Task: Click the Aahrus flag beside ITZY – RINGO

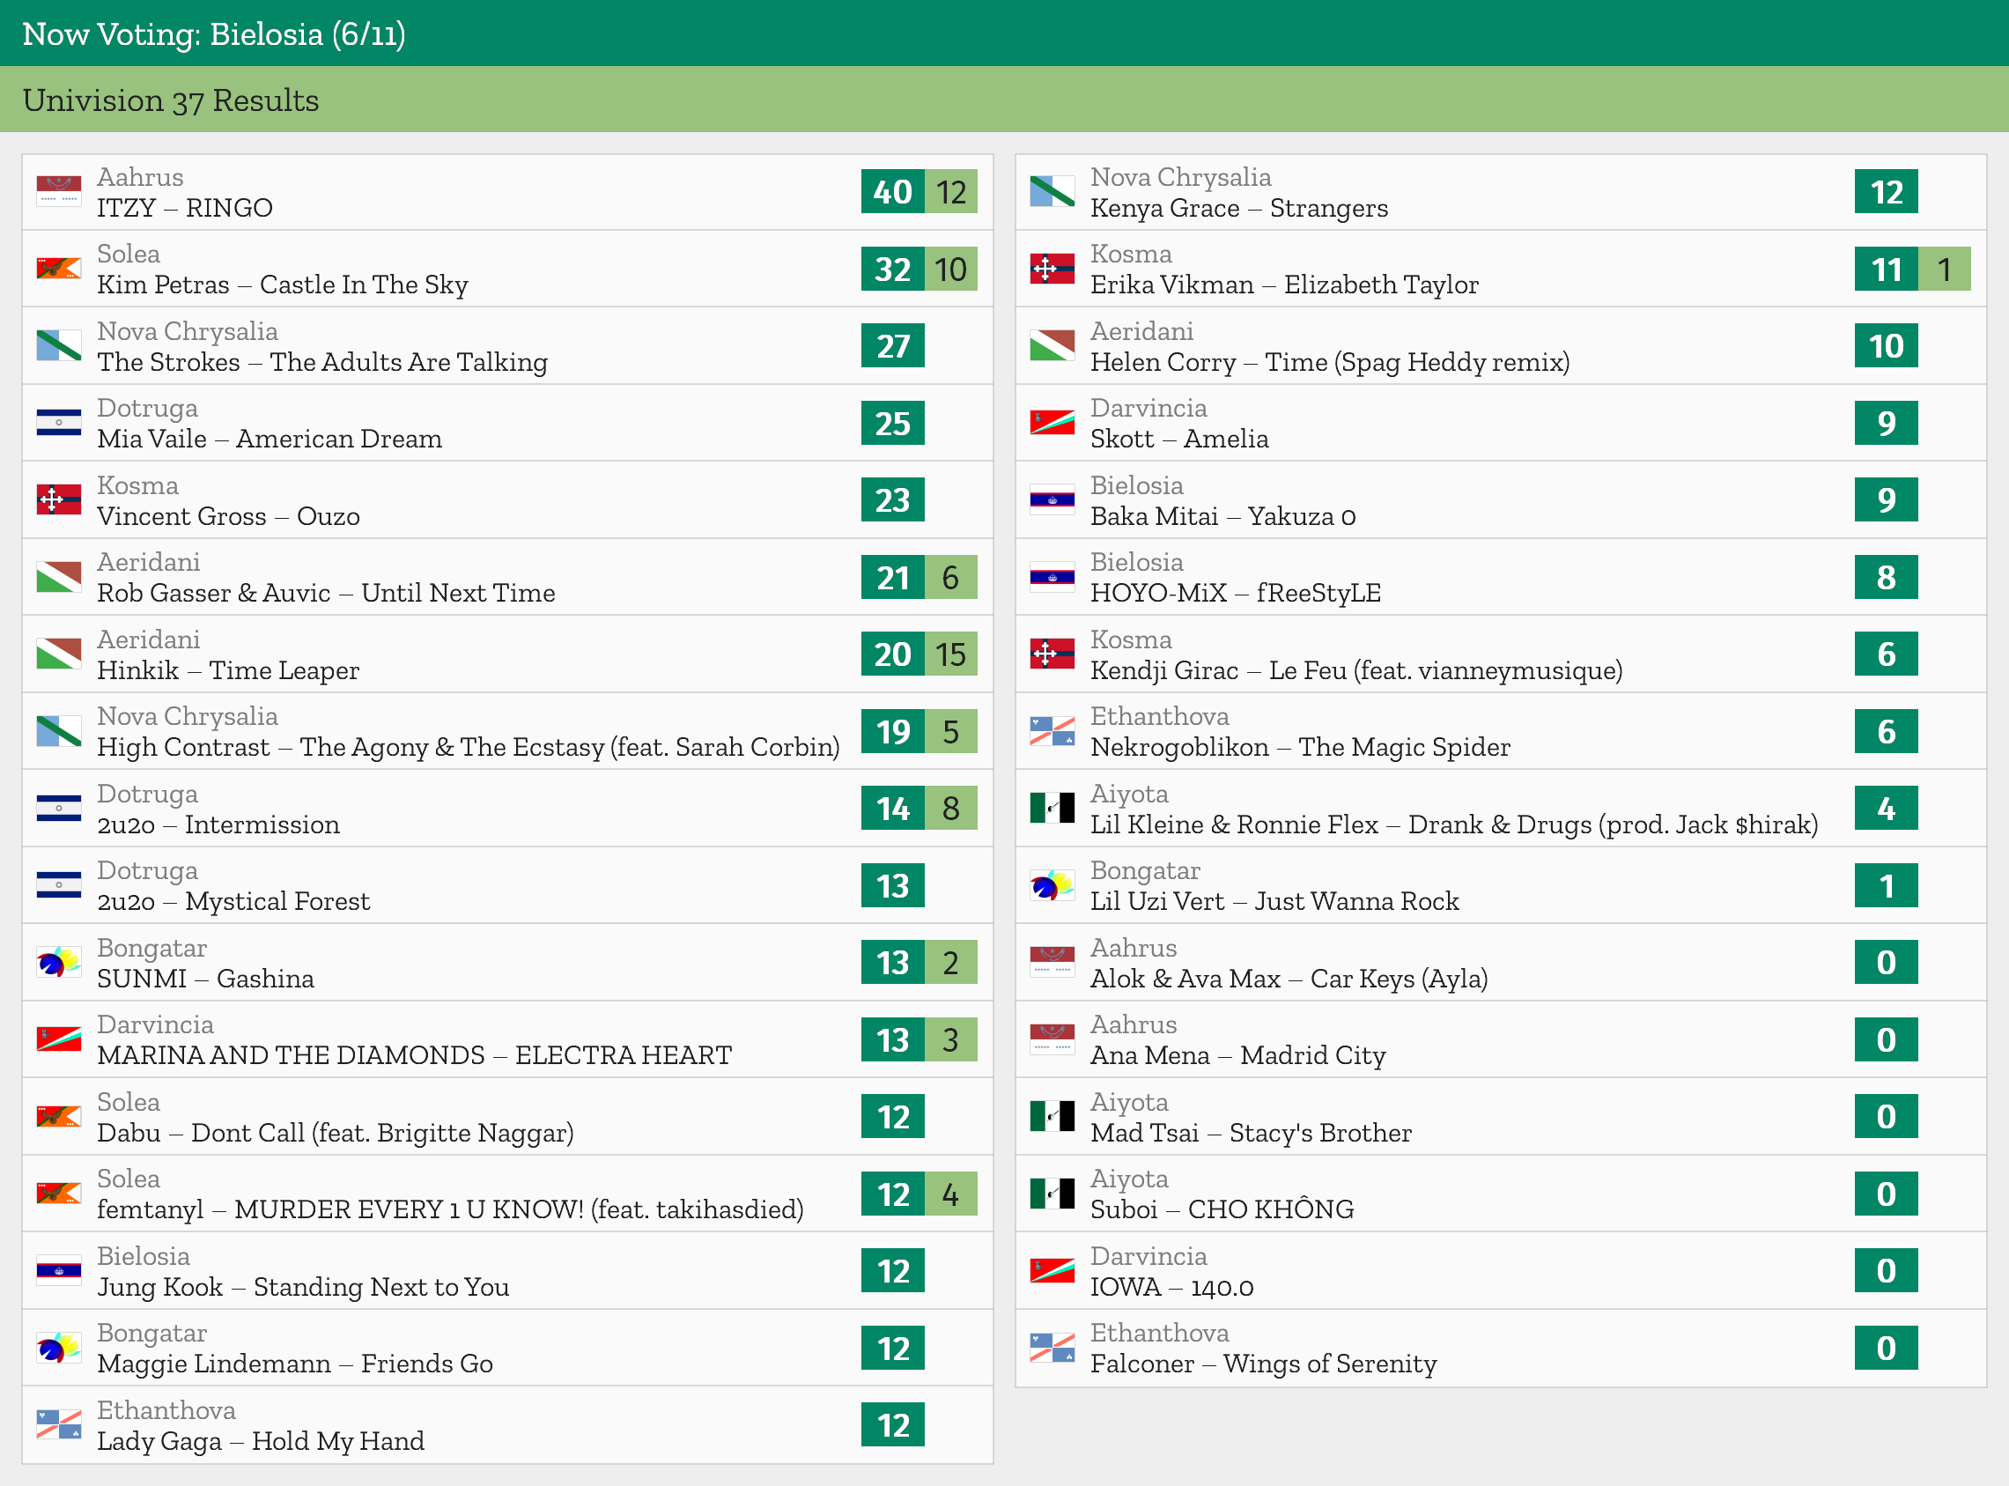Action: coord(58,192)
